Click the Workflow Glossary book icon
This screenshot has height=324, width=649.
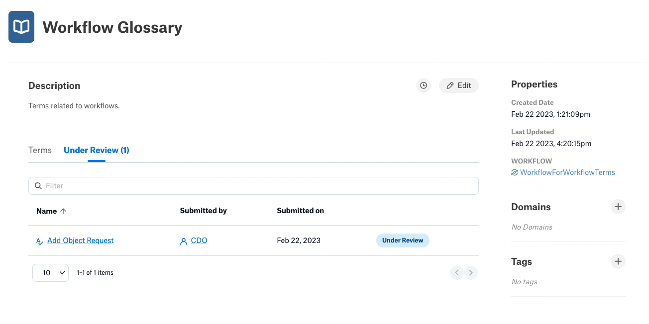21,27
